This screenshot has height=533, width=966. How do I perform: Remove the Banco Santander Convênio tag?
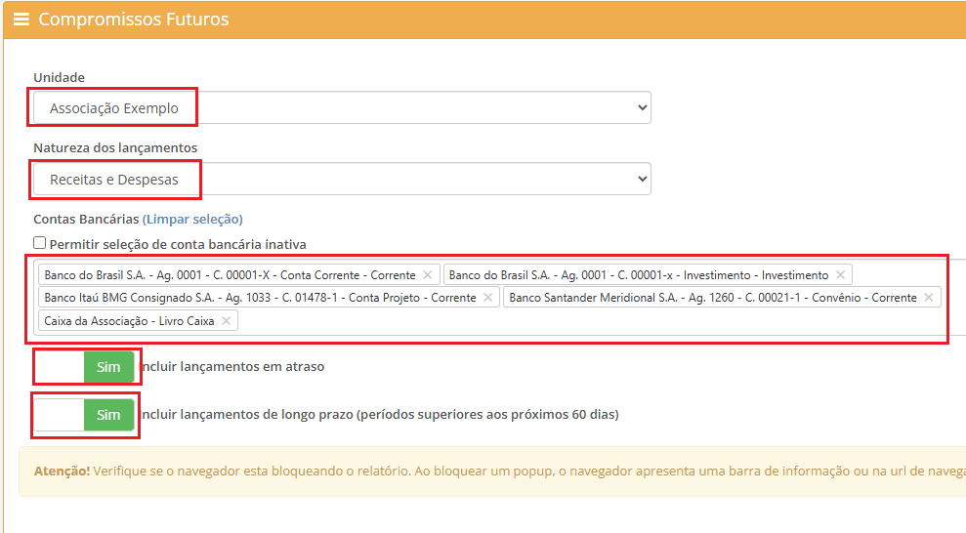click(x=929, y=298)
